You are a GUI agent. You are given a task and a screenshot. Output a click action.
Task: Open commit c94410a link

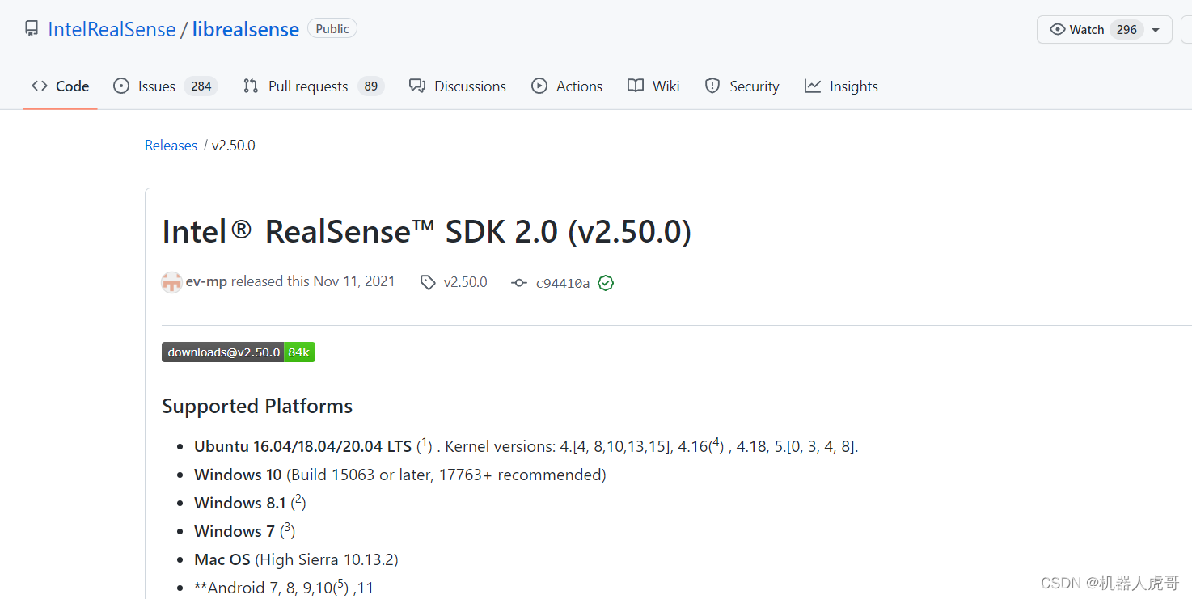coord(563,283)
